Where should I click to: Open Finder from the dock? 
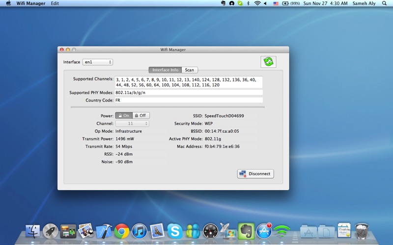click(32, 231)
